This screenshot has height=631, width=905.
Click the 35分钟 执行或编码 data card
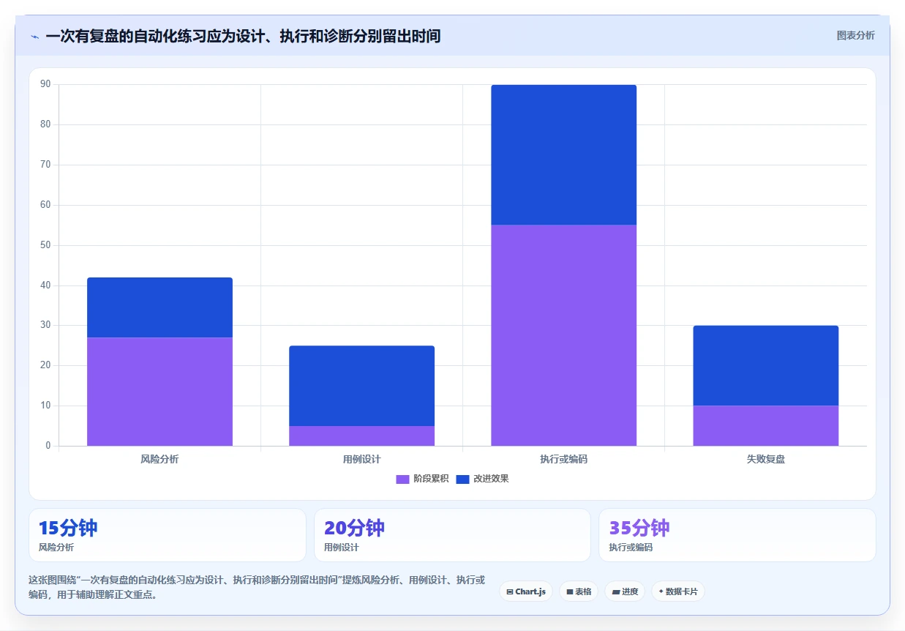[x=737, y=535]
